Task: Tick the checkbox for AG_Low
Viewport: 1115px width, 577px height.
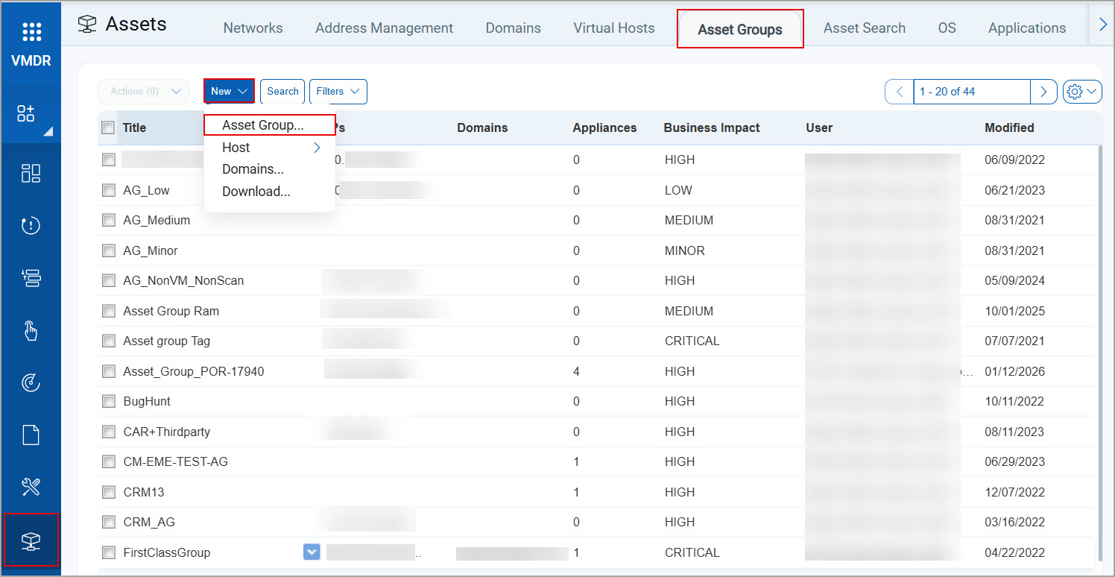Action: [x=109, y=190]
